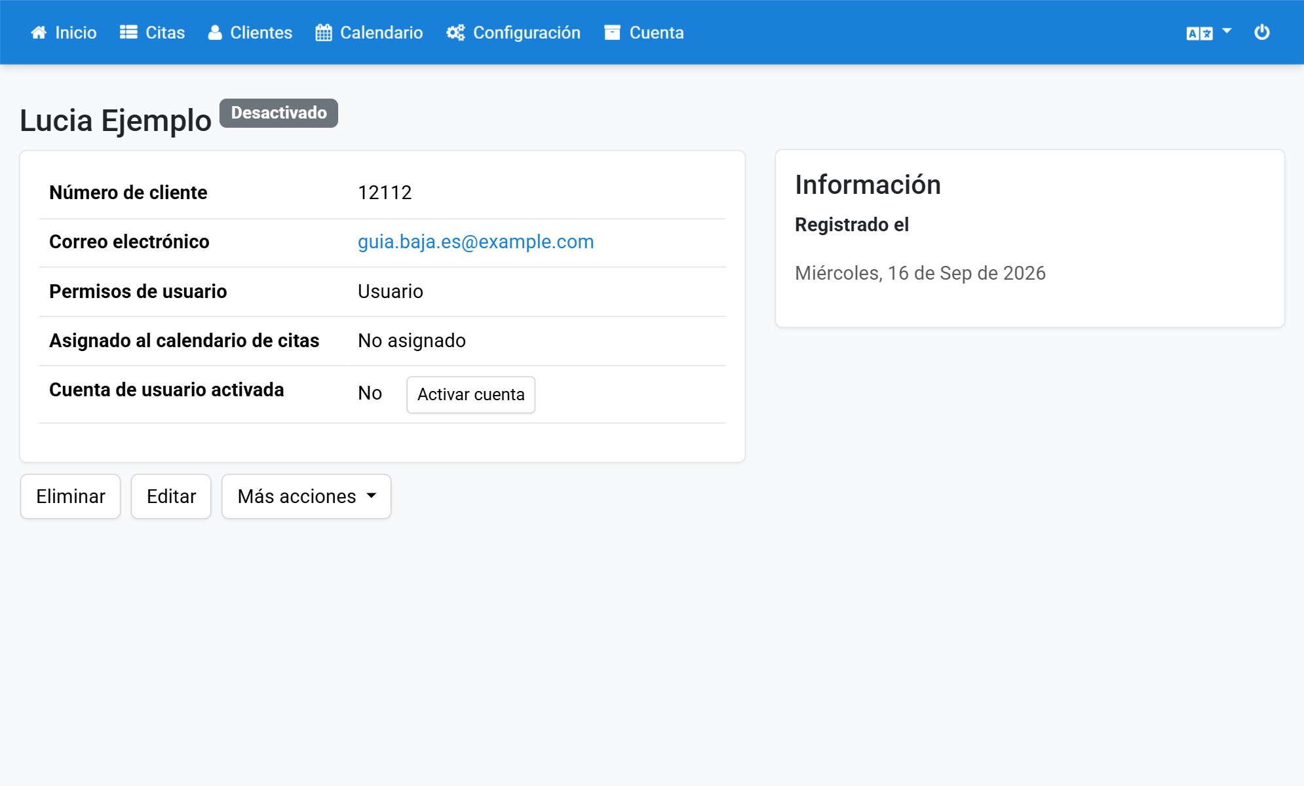
Task: Click the Registrado el label
Action: tap(851, 225)
